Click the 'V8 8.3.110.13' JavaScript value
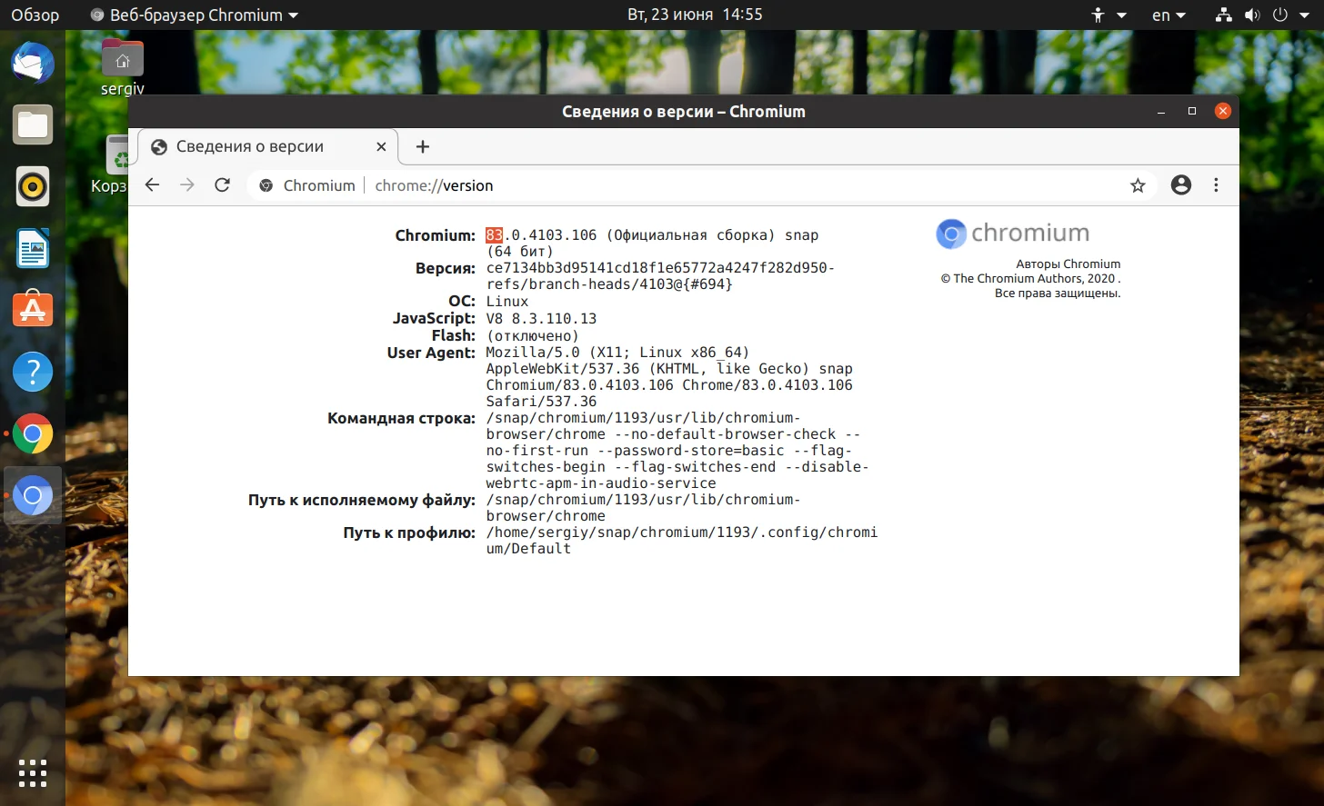 pos(541,319)
